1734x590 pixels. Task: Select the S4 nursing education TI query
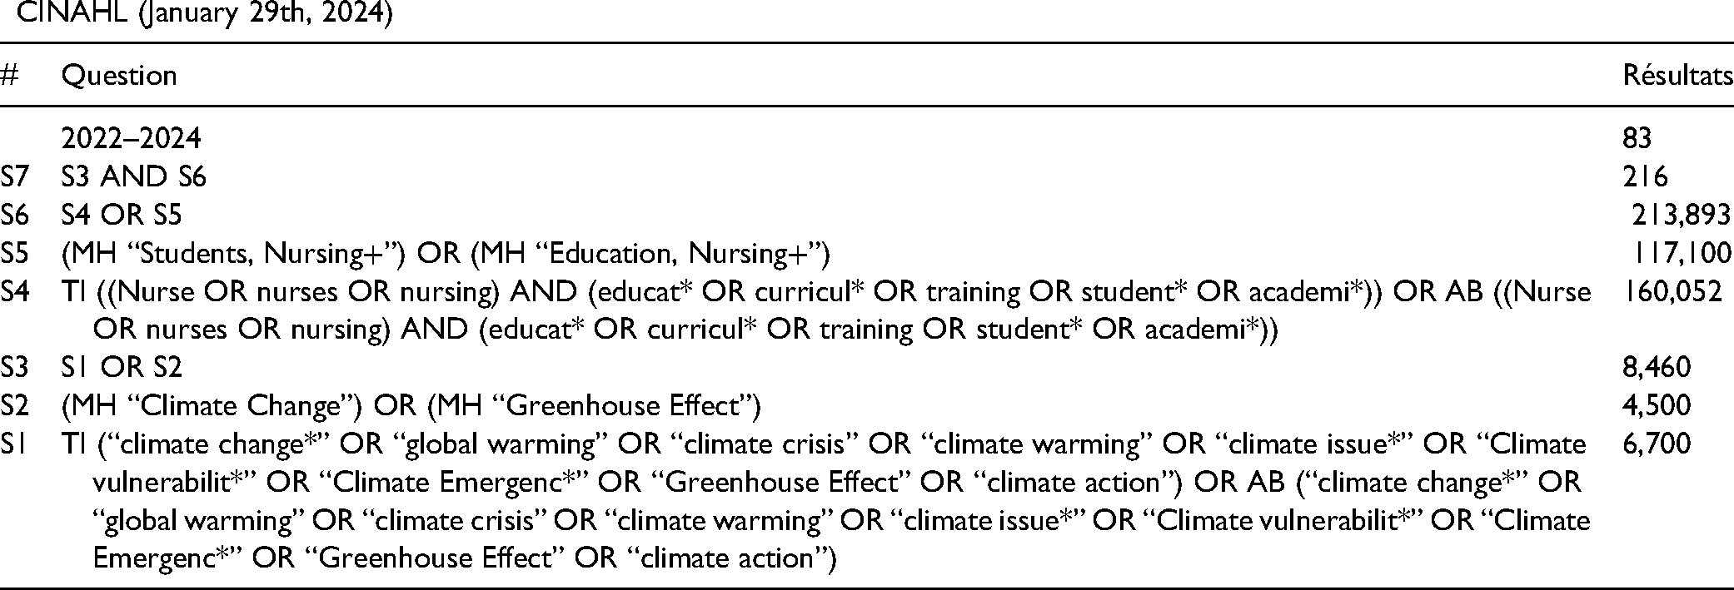(x=826, y=310)
